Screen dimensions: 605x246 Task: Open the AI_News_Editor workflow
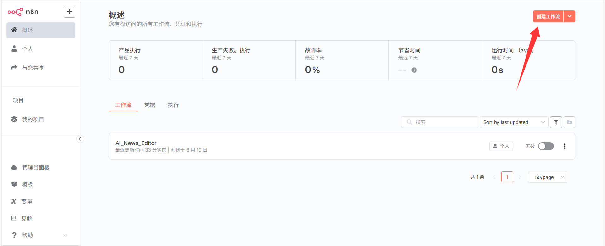pos(136,143)
